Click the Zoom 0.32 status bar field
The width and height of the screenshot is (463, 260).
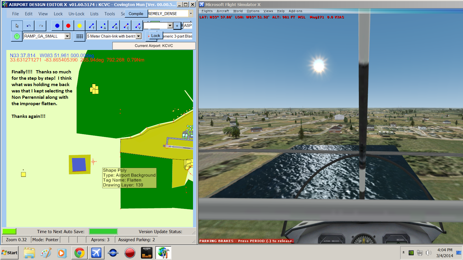(x=16, y=239)
